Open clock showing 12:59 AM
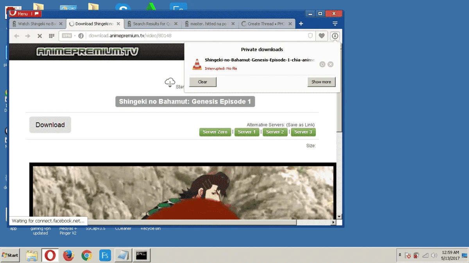 pos(450,255)
